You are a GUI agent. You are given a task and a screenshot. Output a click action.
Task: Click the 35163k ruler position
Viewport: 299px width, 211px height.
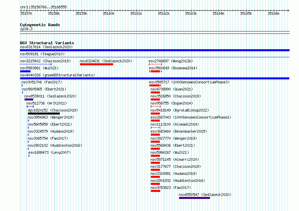point(191,13)
